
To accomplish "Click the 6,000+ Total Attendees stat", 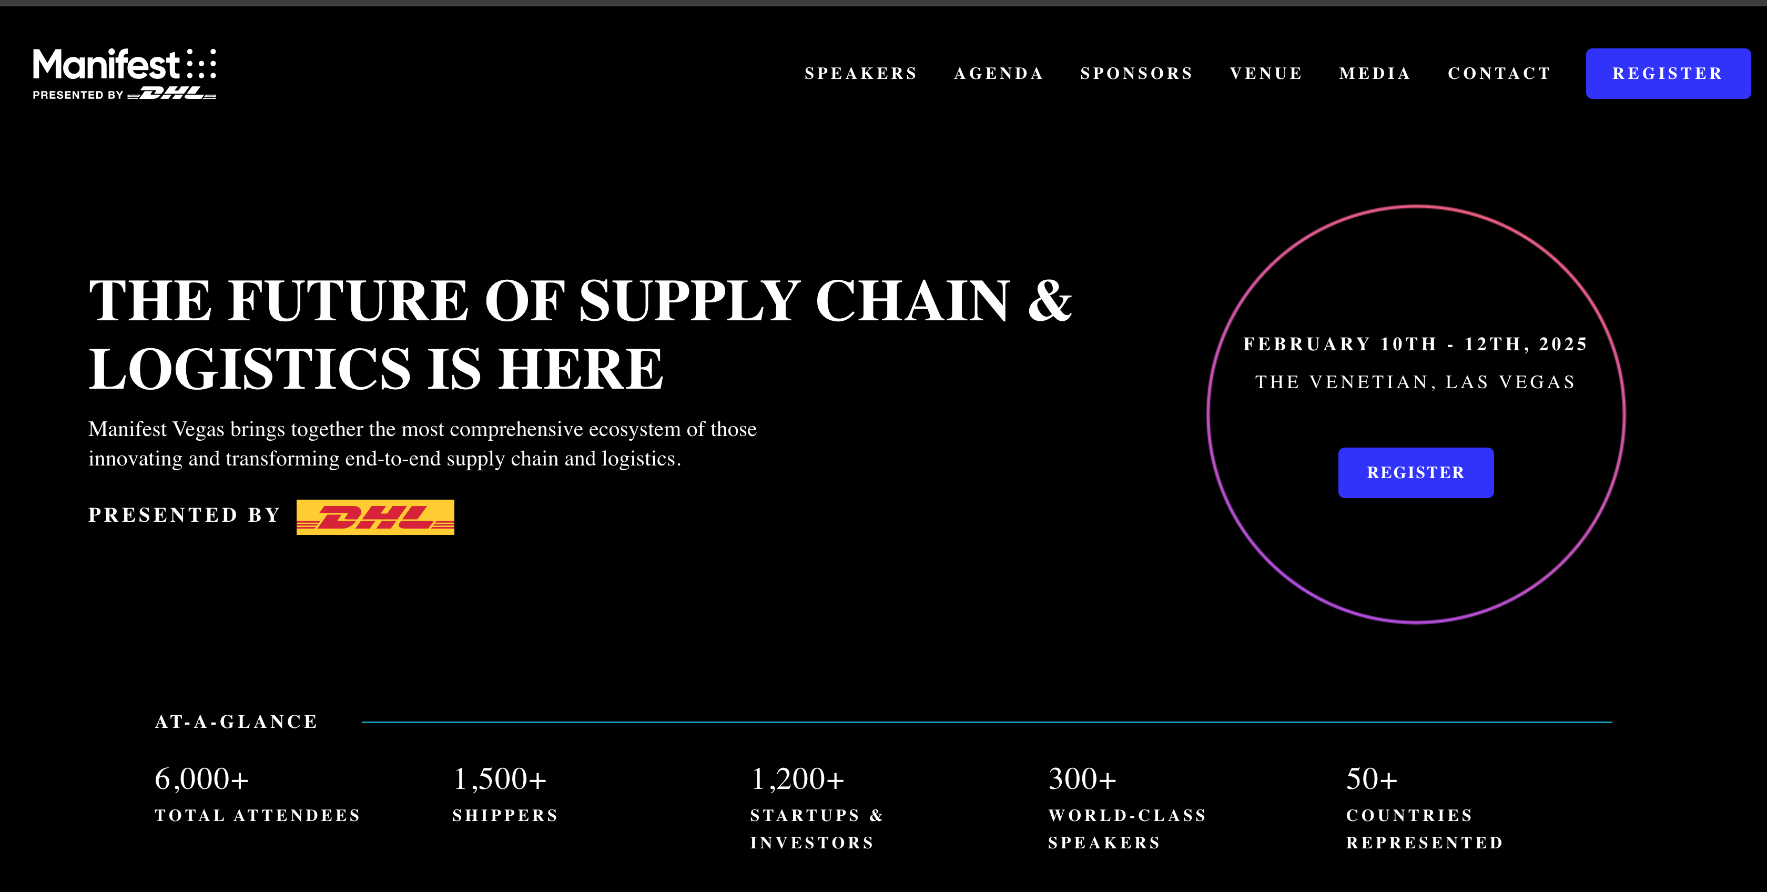I will pos(257,796).
